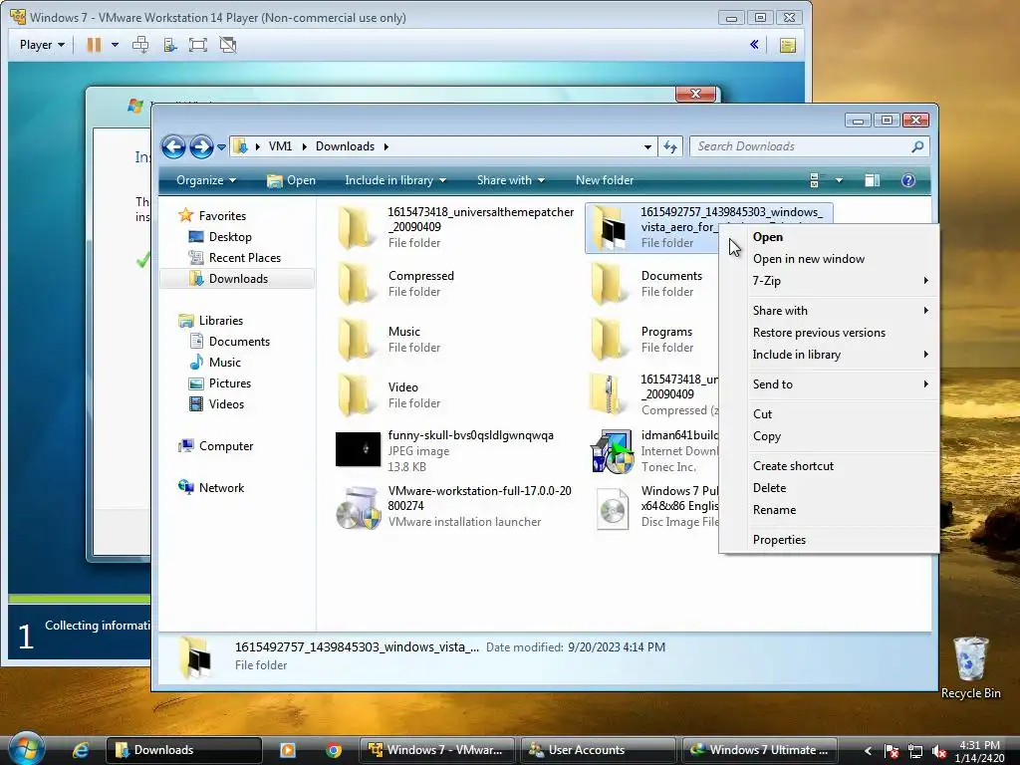Viewport: 1020px width, 765px height.
Task: Select Downloads in the navigation pane
Action: [x=238, y=279]
